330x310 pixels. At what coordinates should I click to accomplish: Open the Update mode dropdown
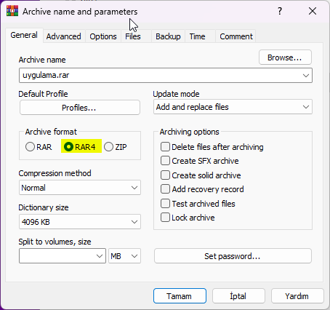(x=233, y=107)
